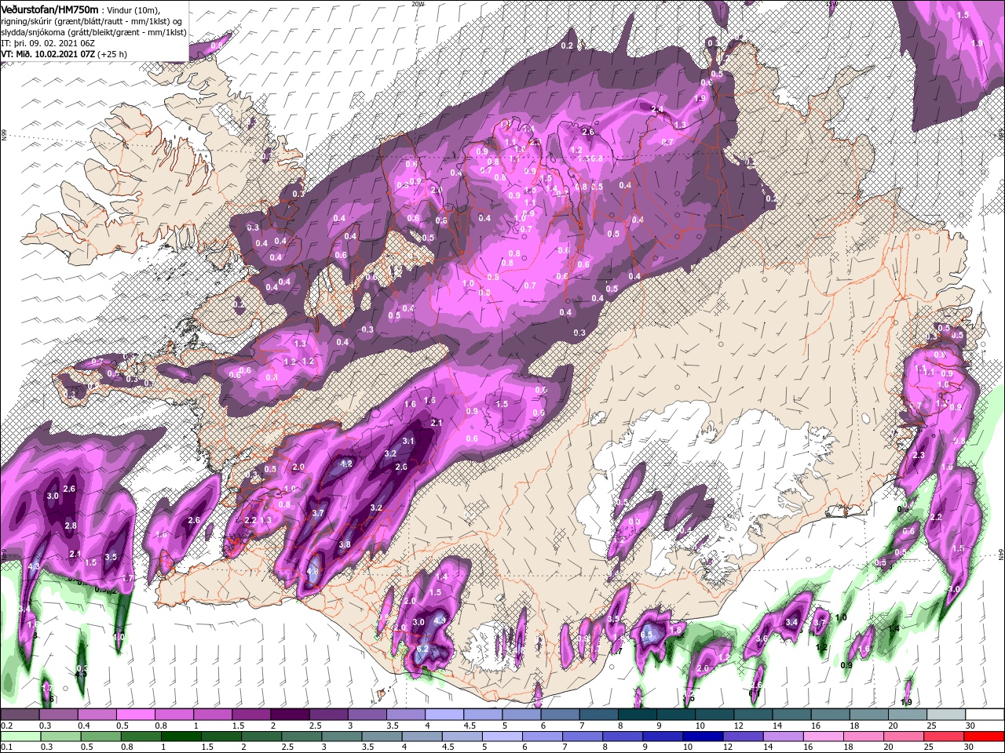Click the '(+25 h)' forecast offset text
Image resolution: width=1005 pixels, height=753 pixels.
(112, 54)
